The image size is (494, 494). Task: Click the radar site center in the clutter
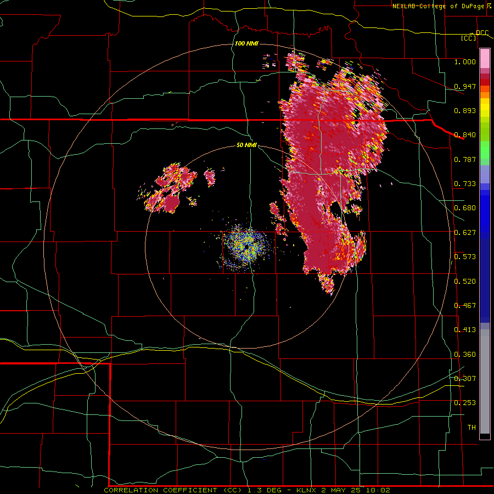coord(246,248)
